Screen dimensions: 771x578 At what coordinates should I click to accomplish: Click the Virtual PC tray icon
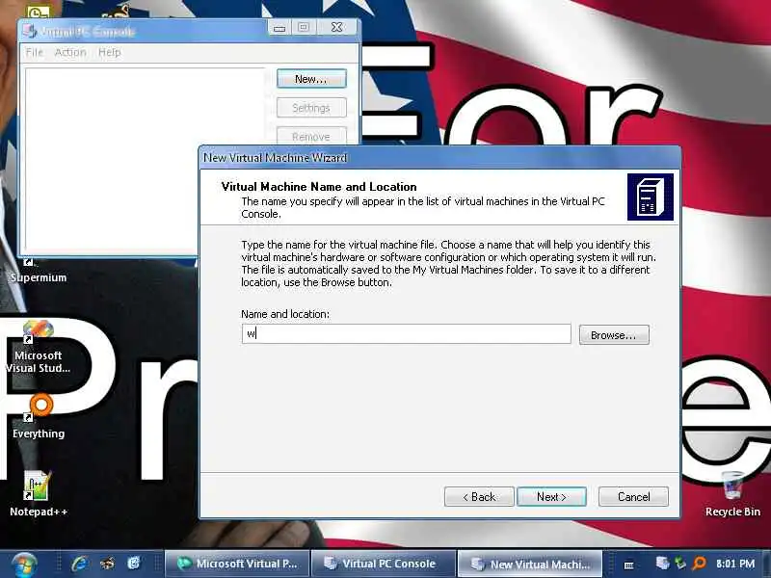pos(662,564)
